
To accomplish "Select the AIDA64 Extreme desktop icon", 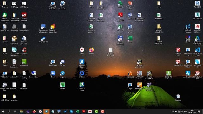I will 24,17.
